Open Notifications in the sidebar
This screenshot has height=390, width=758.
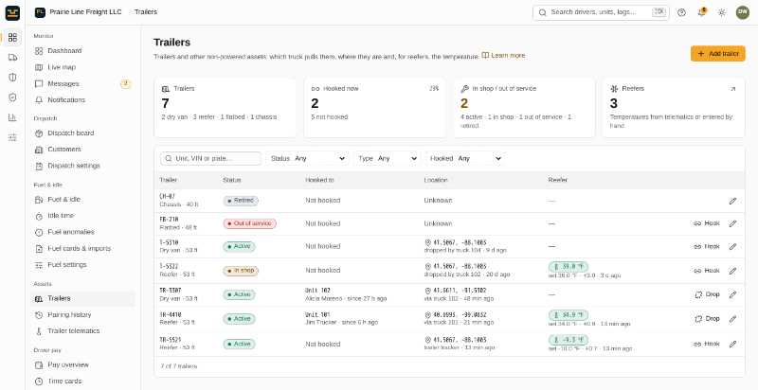[82, 100]
